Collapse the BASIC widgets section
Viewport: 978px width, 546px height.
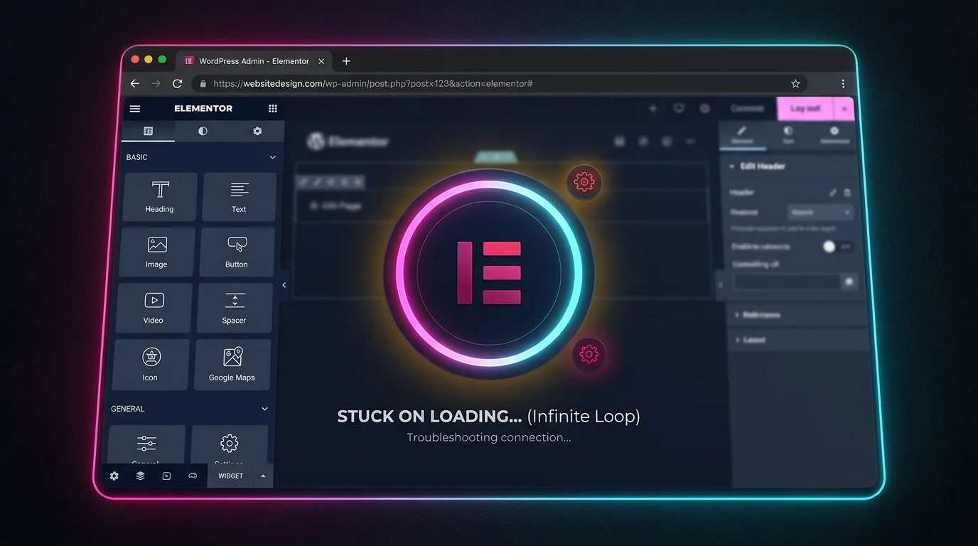pos(272,157)
